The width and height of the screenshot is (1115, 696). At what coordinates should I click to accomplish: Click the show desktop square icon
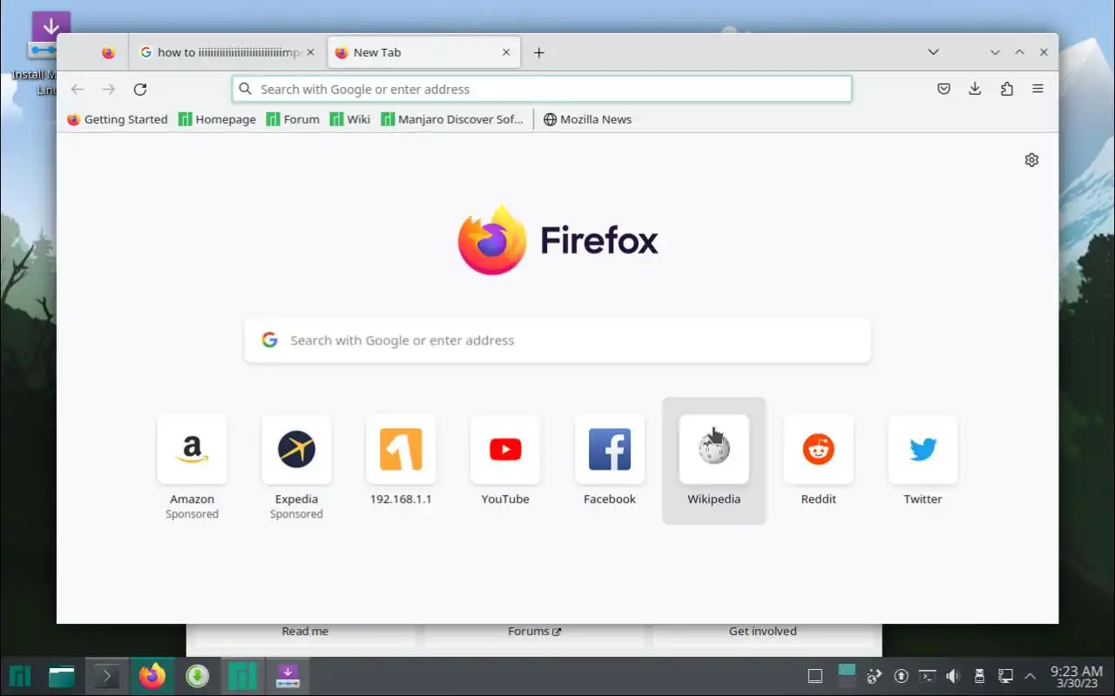coord(815,676)
